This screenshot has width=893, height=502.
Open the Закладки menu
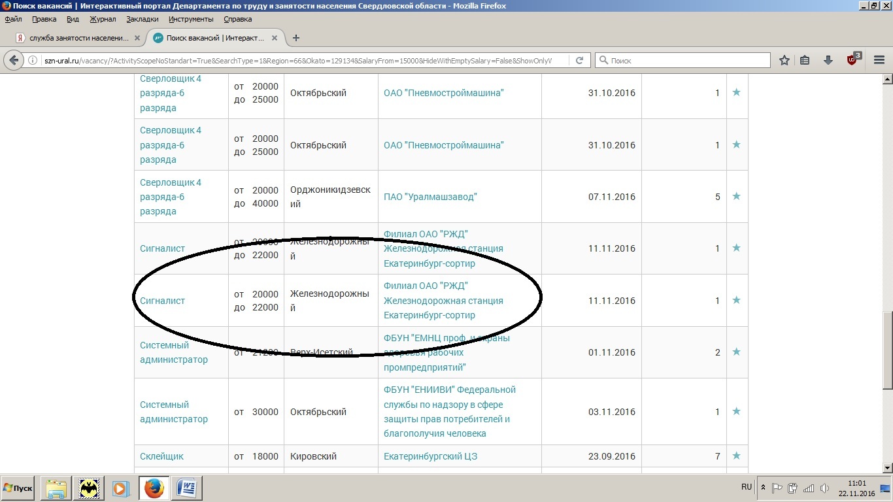(143, 19)
